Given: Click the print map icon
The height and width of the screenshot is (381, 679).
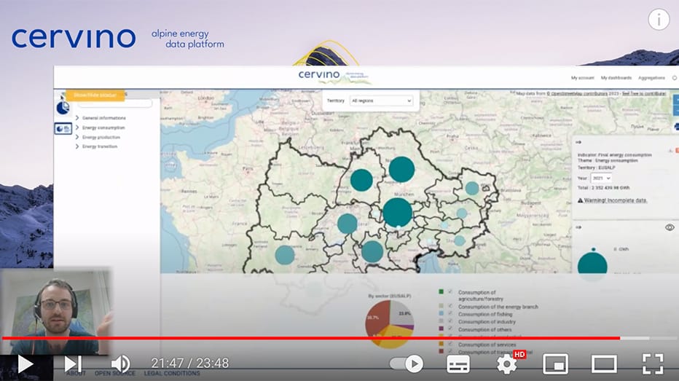Looking at the screenshot, I should pyautogui.click(x=676, y=127).
